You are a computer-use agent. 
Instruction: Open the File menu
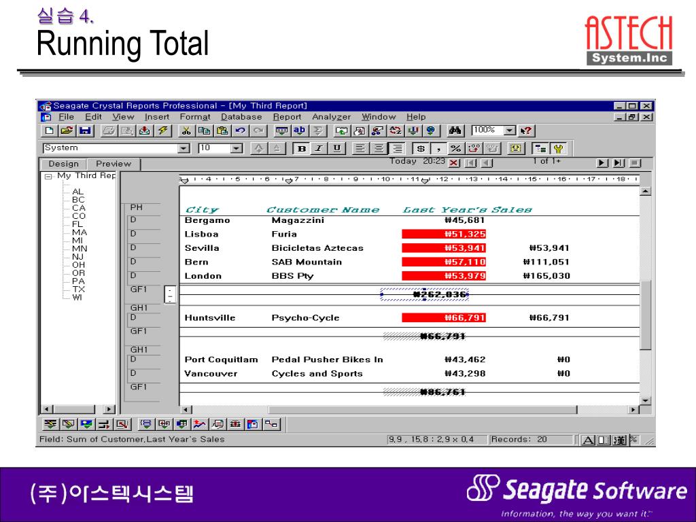point(66,117)
